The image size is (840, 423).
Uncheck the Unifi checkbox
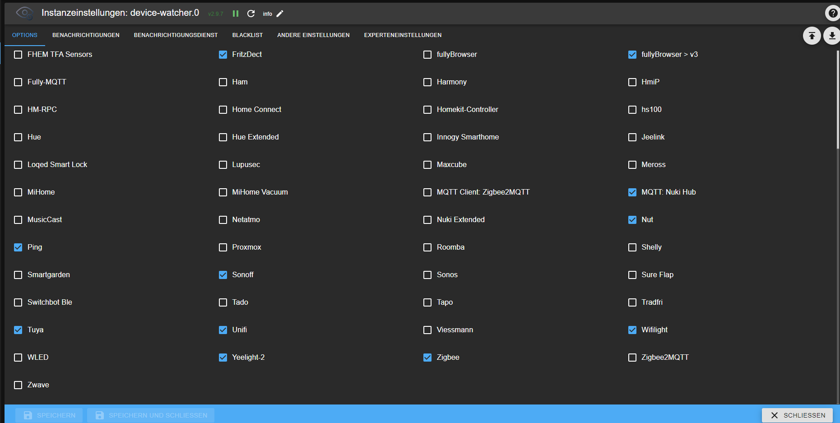tap(223, 330)
